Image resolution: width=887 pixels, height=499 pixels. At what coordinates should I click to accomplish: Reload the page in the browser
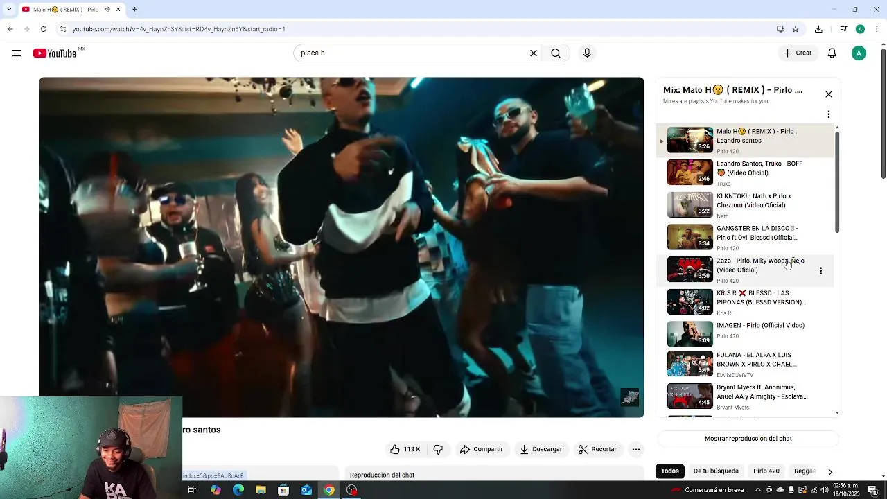point(44,29)
